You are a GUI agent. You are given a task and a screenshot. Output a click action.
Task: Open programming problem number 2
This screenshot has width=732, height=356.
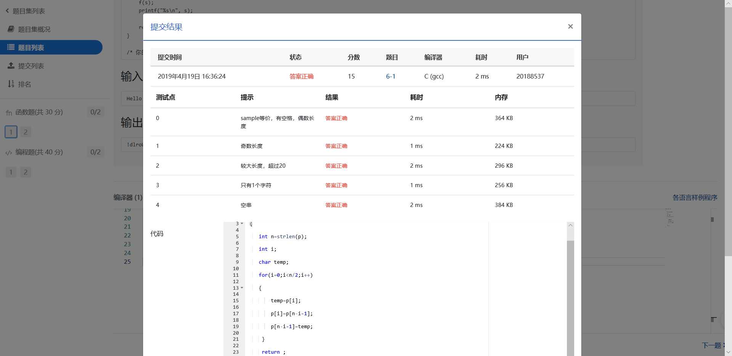(x=26, y=172)
